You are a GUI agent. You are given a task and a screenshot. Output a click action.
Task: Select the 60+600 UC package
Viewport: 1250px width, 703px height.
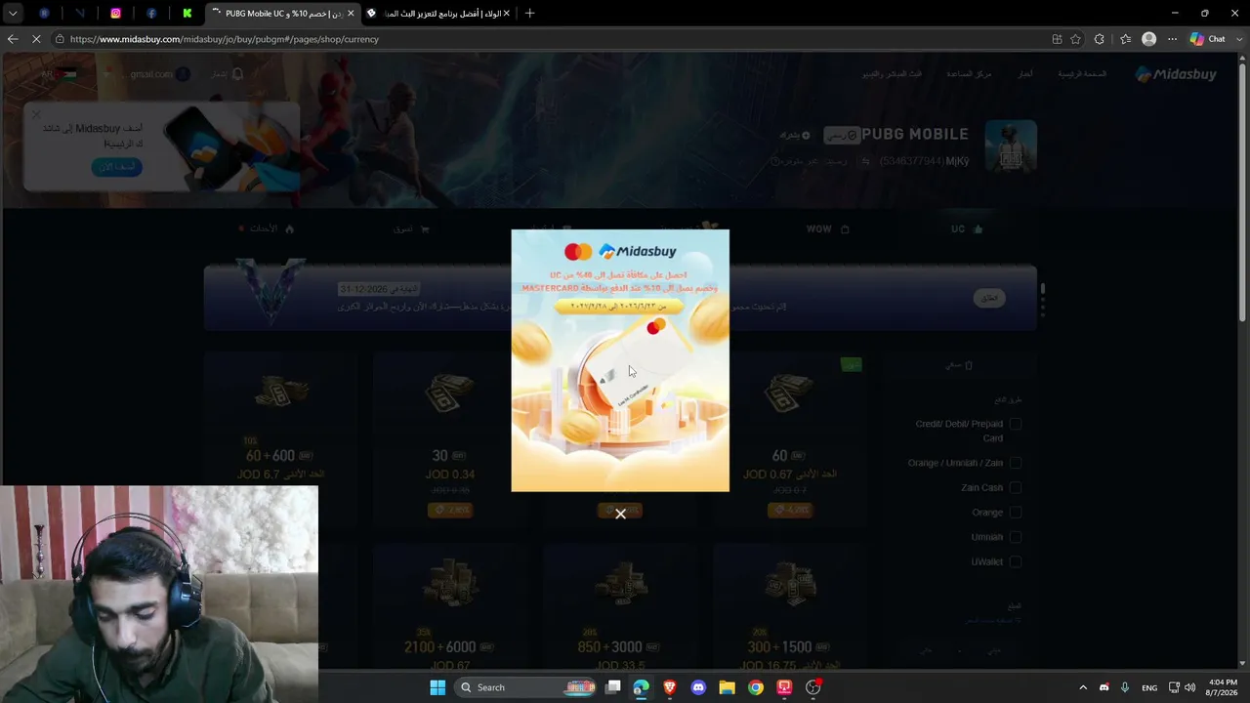pos(280,439)
